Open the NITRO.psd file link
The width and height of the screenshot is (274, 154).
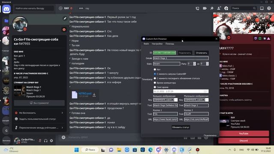click(x=85, y=94)
